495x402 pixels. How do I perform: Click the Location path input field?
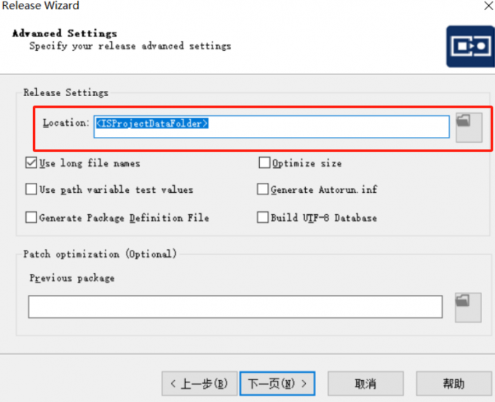click(x=272, y=125)
